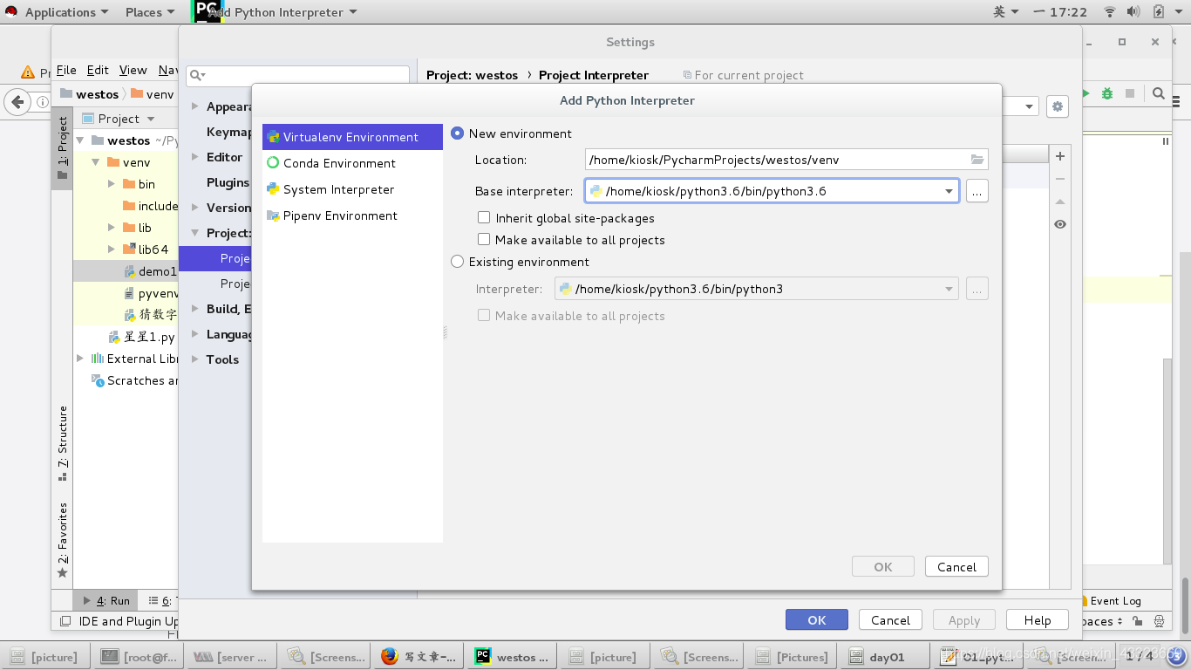Open the Project view dropdown arrow

151,120
